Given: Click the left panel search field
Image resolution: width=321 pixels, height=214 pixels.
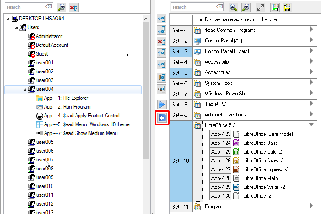Looking at the screenshot, I should click(x=24, y=7).
